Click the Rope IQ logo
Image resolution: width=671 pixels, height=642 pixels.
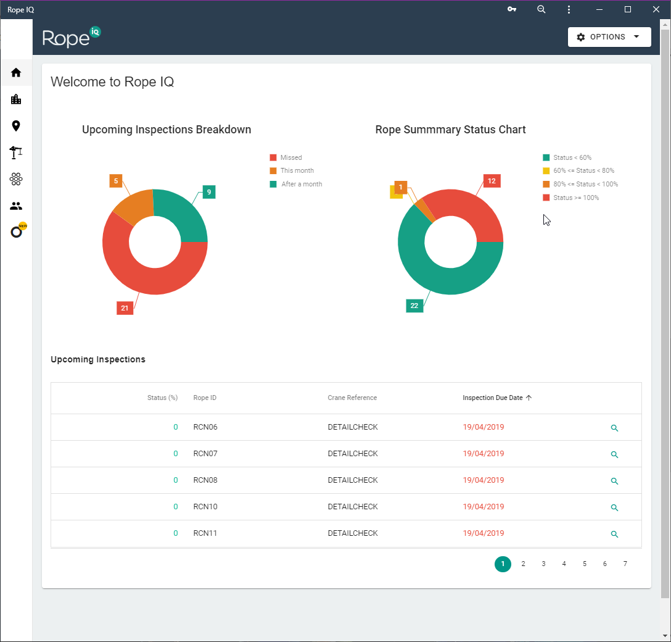tap(71, 37)
